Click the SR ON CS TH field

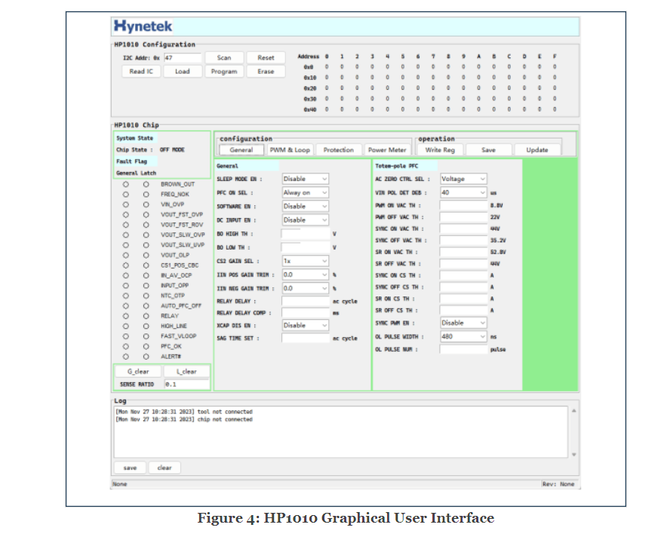pos(463,299)
